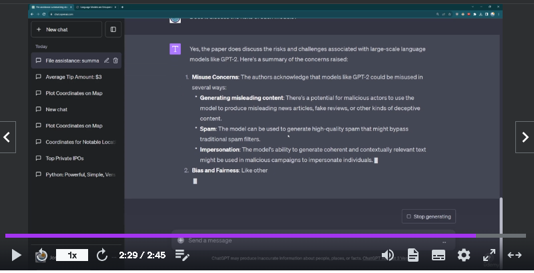Switch to the 'Language Models are Unsuper' tab
Screen dimensions: 534x273
coord(96,7)
